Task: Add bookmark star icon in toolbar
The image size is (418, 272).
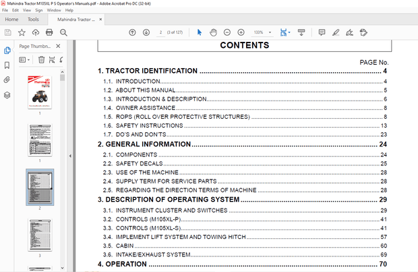Action: [x=22, y=32]
